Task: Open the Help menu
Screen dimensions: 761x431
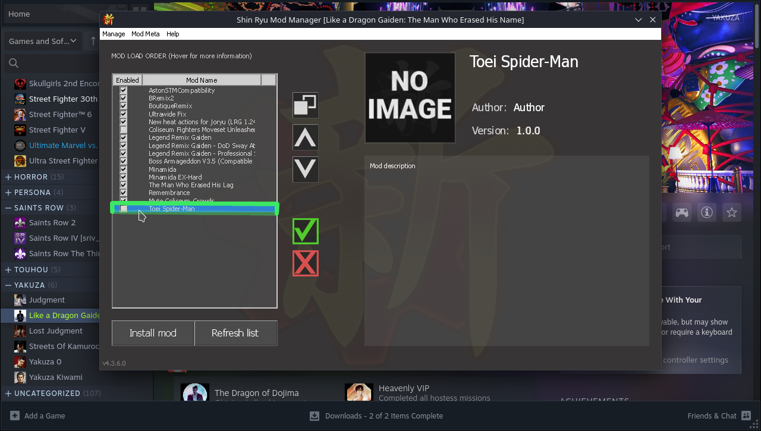Action: tap(173, 34)
